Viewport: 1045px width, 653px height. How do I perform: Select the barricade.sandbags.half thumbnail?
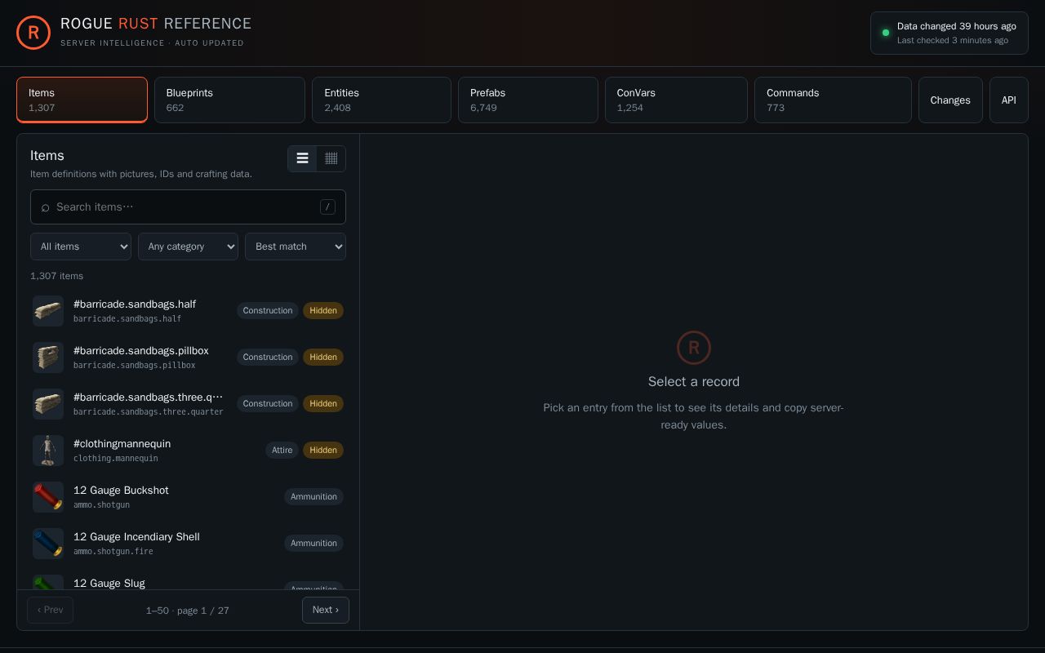point(48,311)
